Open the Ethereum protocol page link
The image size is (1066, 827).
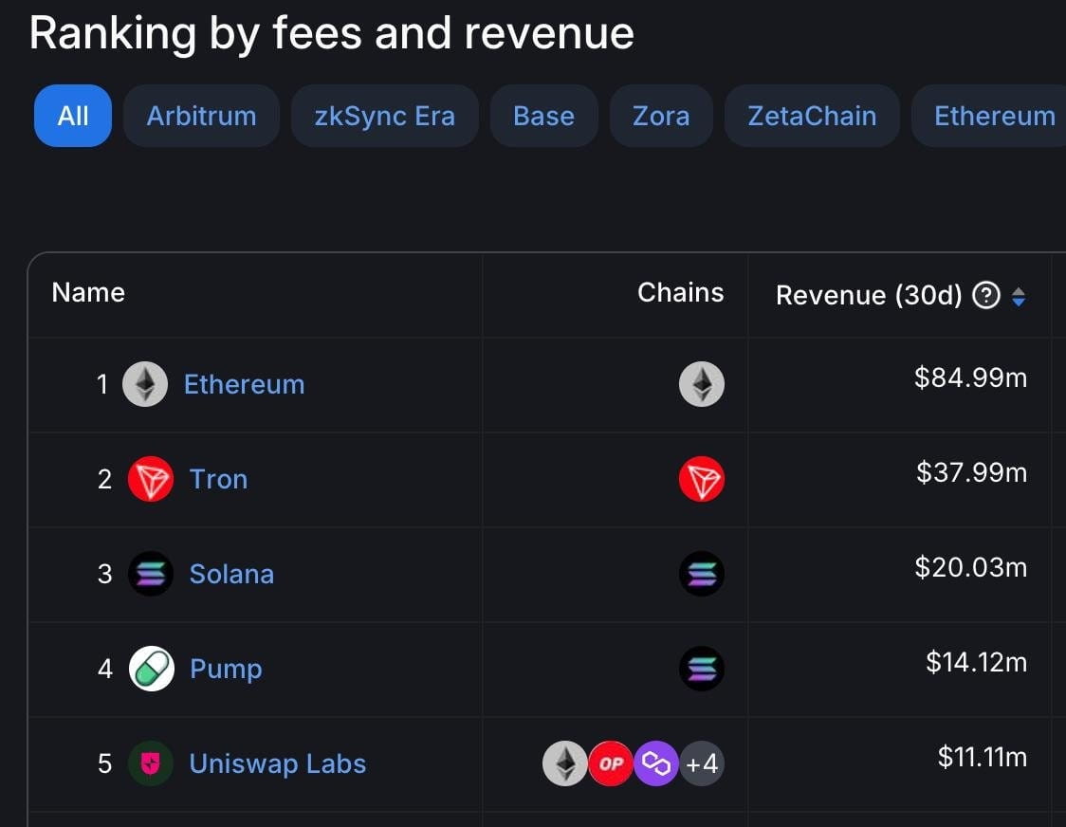click(x=244, y=384)
